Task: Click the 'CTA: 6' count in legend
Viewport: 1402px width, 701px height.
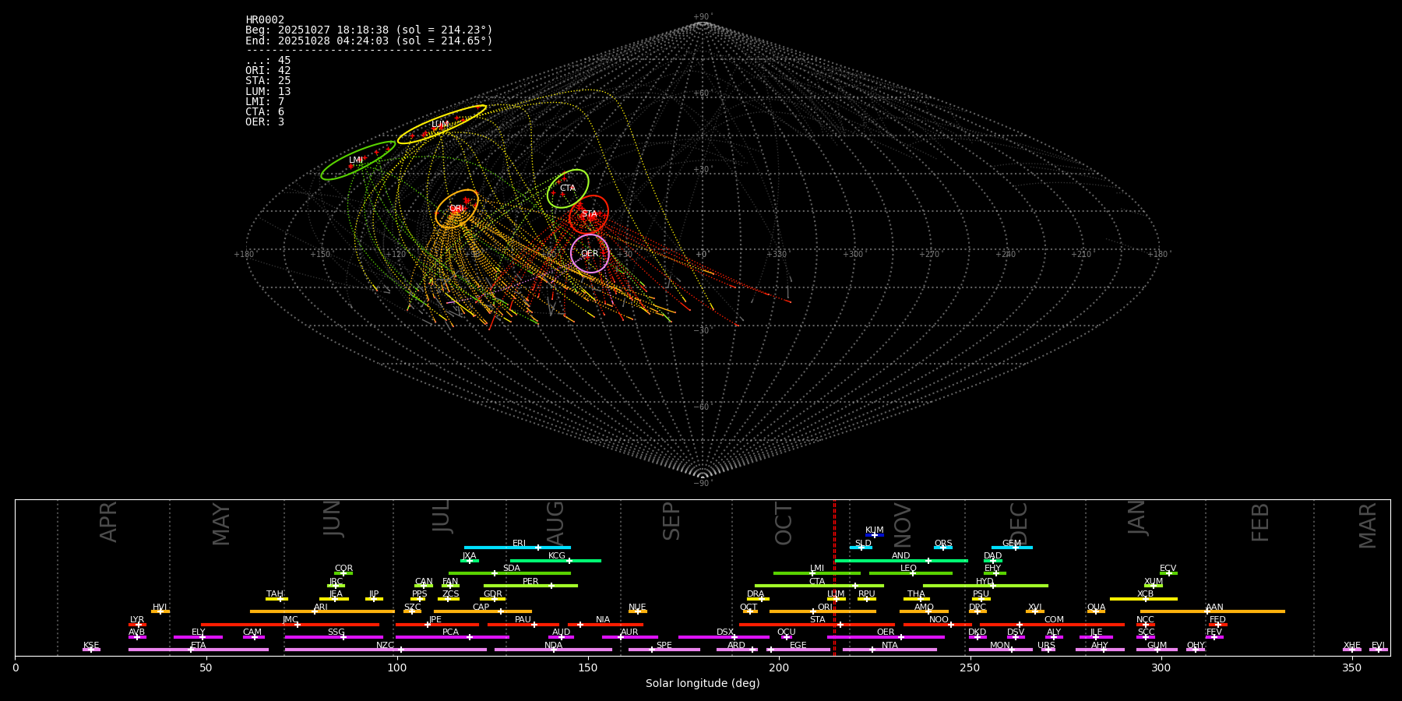Action: [x=265, y=112]
